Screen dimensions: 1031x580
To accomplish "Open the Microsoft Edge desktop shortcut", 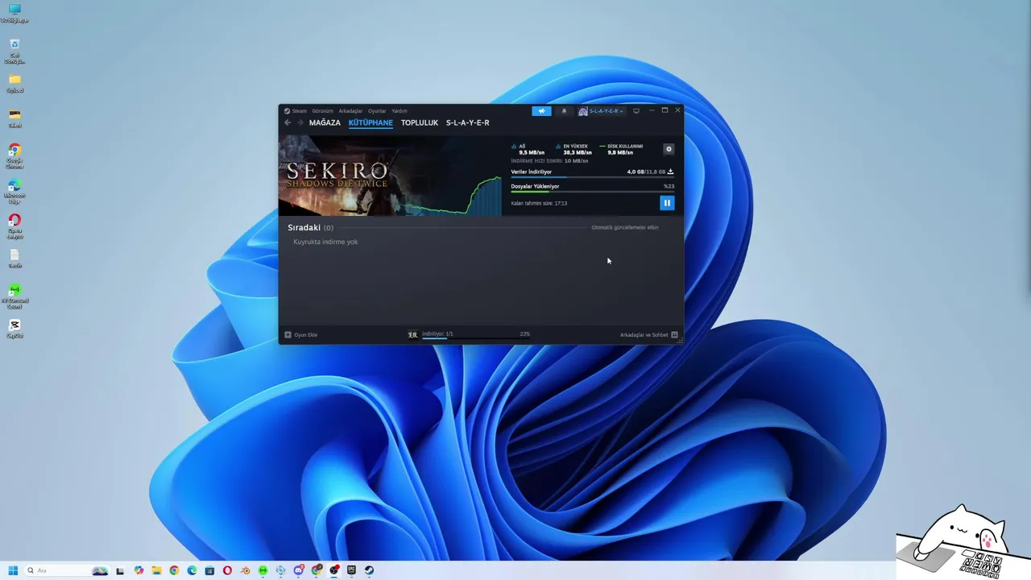I will point(14,190).
